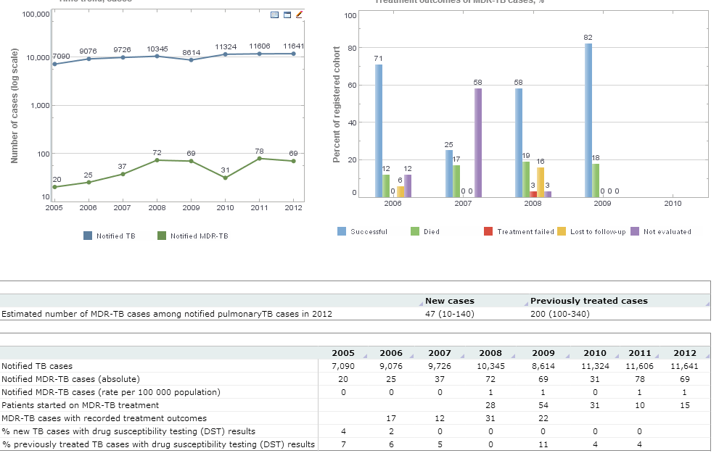
Task: Click the Previously treated cases column header
Action: point(589,301)
